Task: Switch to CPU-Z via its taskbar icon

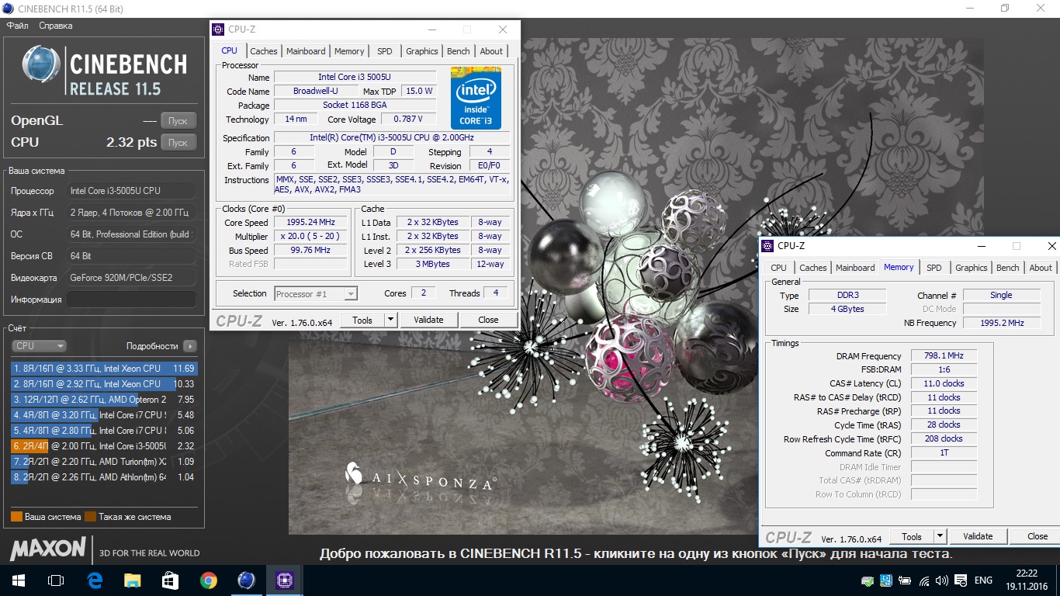Action: [285, 580]
